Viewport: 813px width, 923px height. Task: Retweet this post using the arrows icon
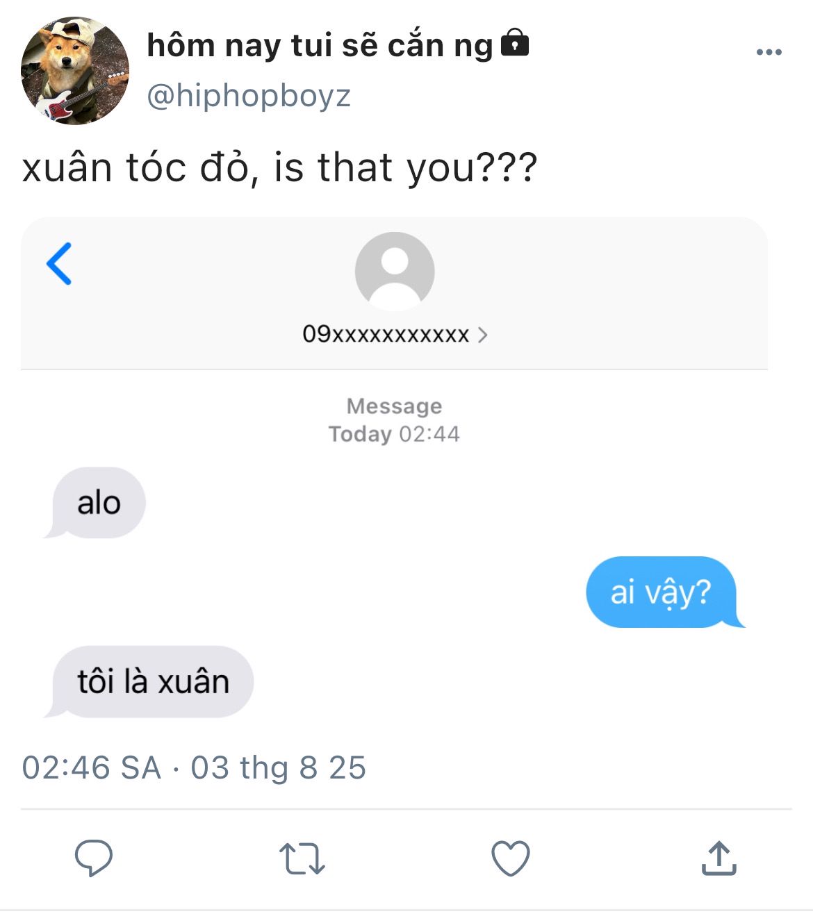(x=302, y=858)
